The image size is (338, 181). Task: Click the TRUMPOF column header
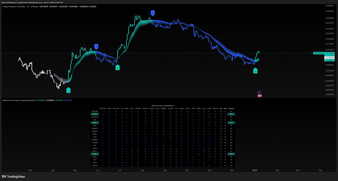point(138,108)
